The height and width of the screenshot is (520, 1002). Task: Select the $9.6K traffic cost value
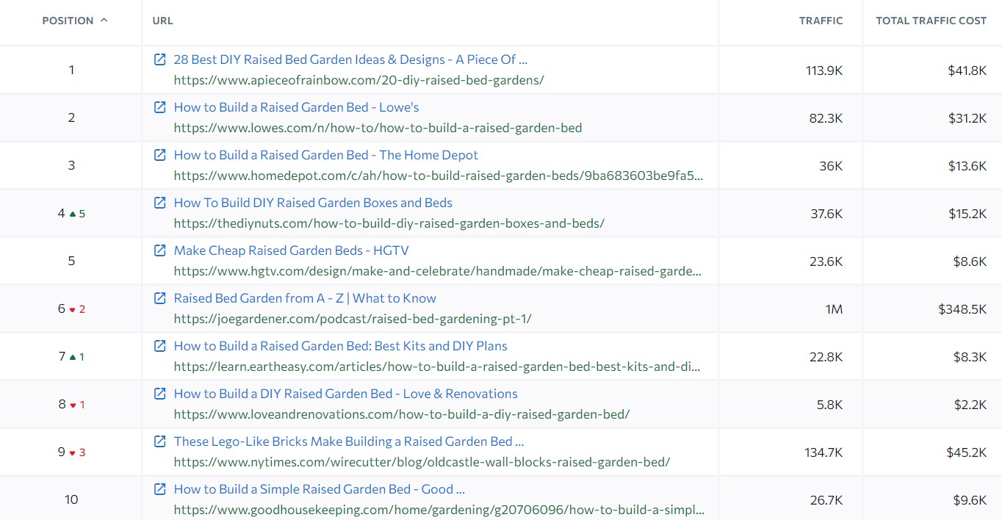pyautogui.click(x=970, y=500)
